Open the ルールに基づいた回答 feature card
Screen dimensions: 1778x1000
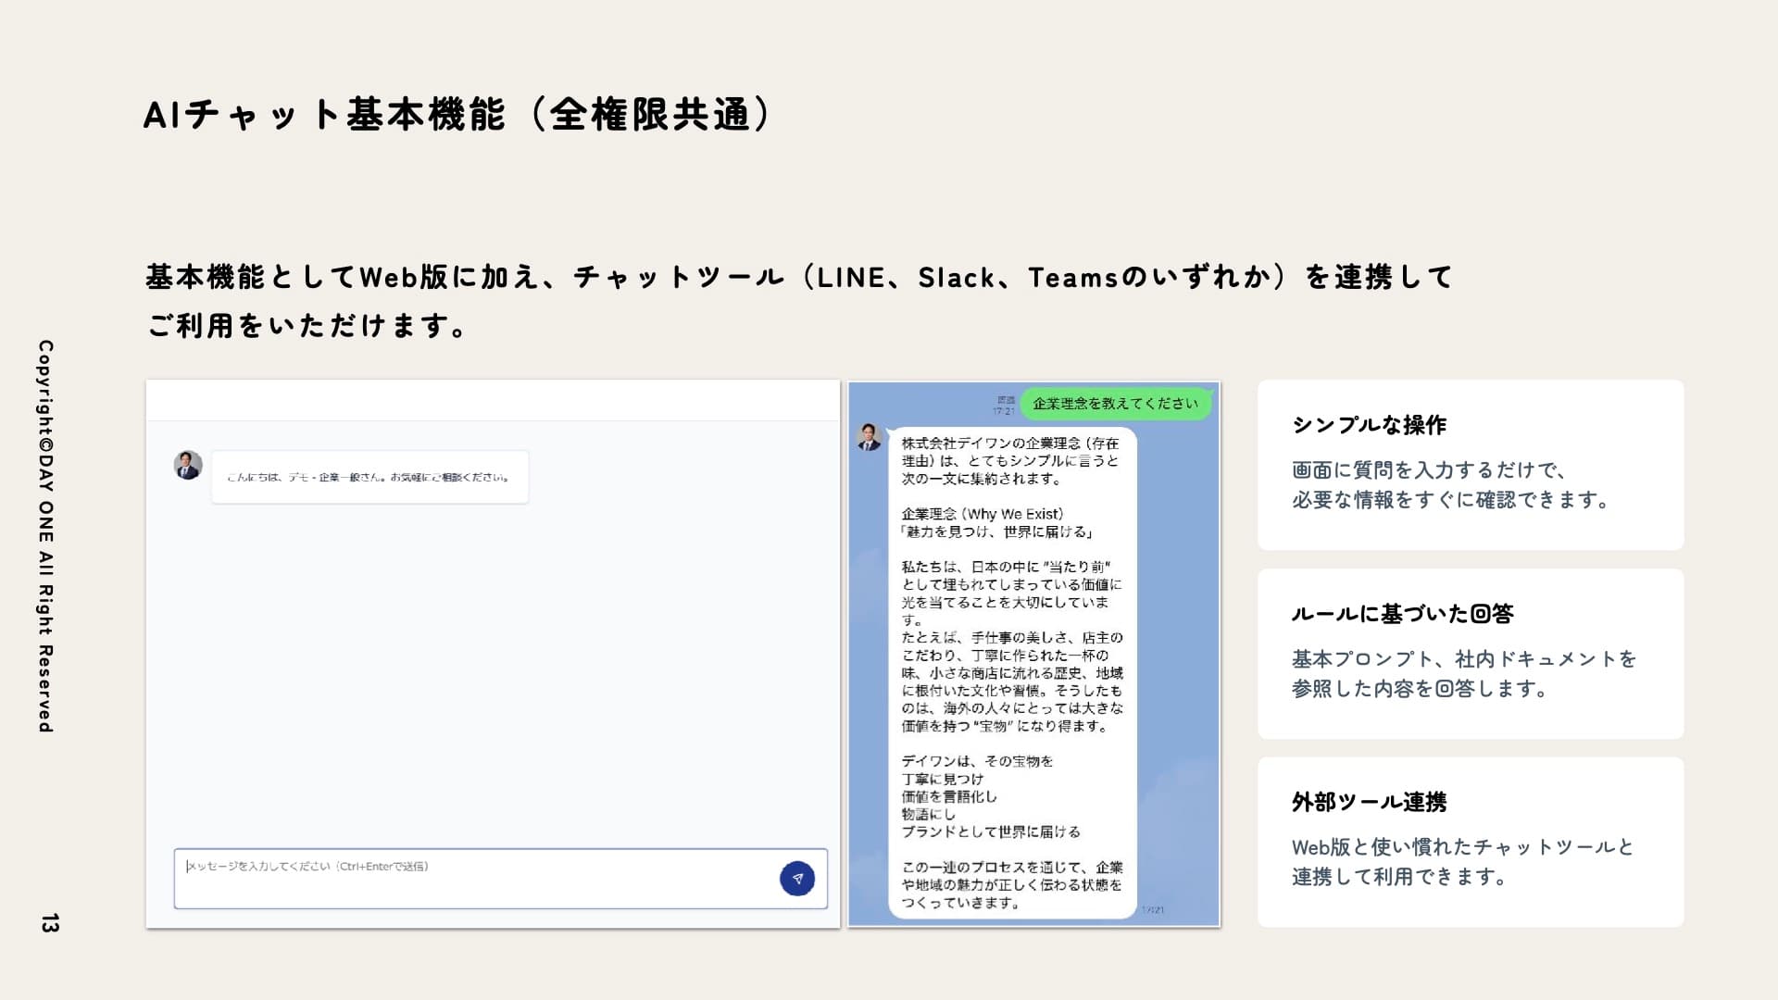coord(1469,652)
